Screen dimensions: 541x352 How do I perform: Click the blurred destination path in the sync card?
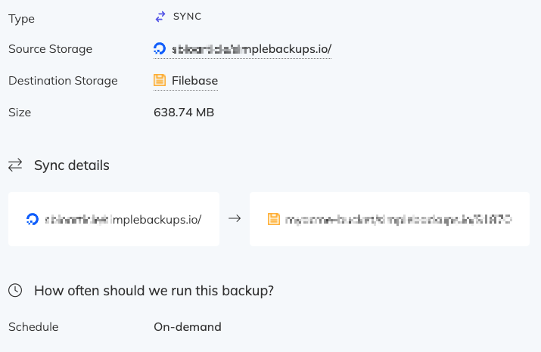point(399,220)
